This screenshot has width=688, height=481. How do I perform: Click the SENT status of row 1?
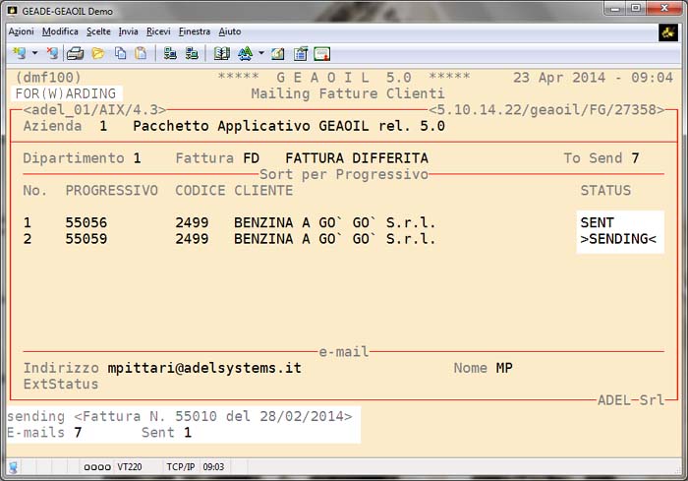click(x=597, y=223)
